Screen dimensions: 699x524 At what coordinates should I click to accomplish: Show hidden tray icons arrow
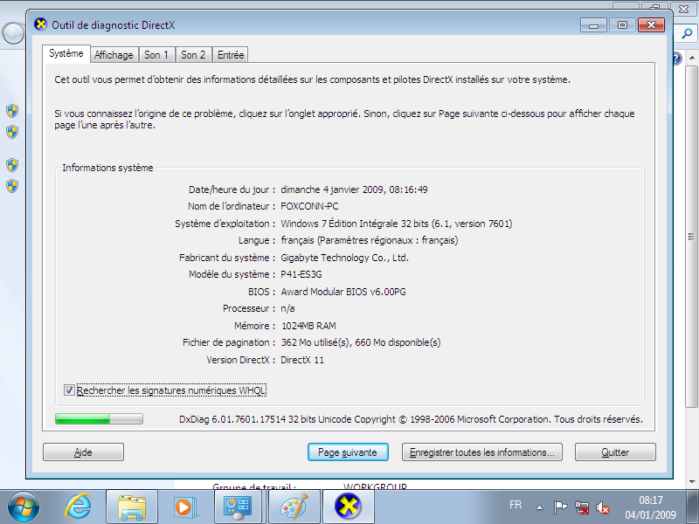(x=539, y=507)
